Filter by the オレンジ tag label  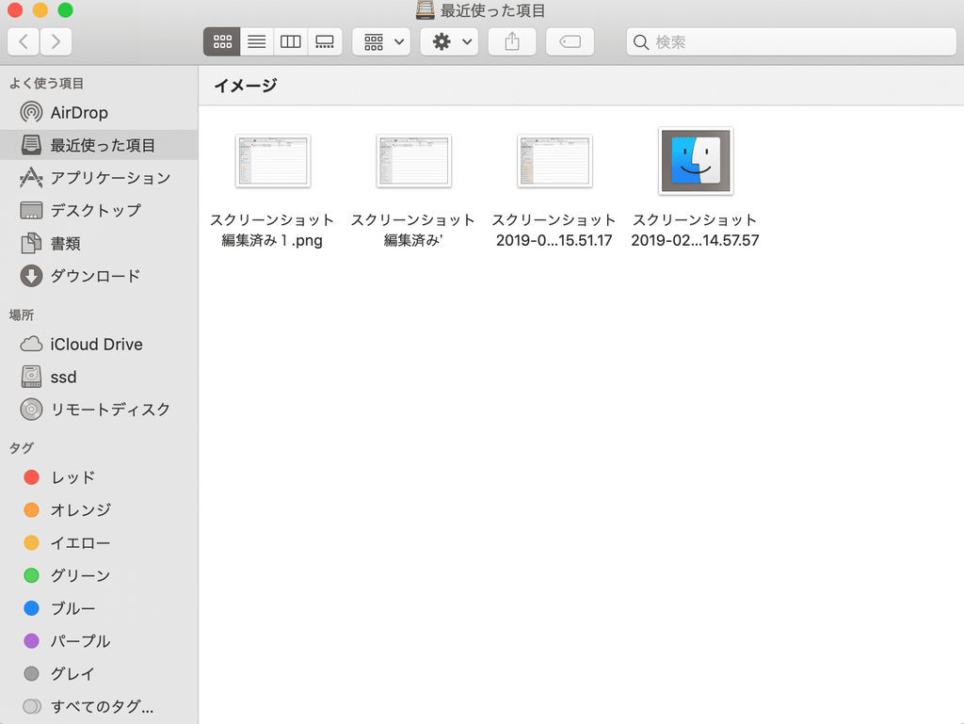[x=81, y=510]
